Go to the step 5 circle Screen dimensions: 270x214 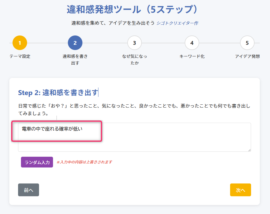(247, 43)
